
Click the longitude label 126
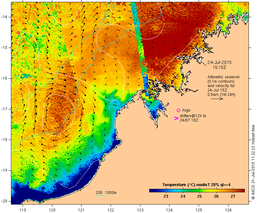click(228, 210)
